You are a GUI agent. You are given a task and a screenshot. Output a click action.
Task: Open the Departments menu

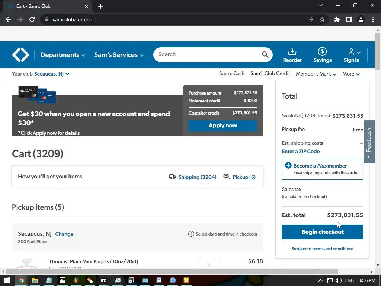63,55
